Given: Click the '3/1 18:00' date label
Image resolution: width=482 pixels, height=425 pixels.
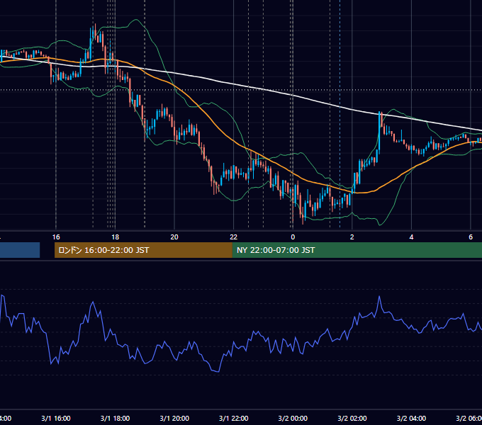Looking at the screenshot, I should coord(115,419).
